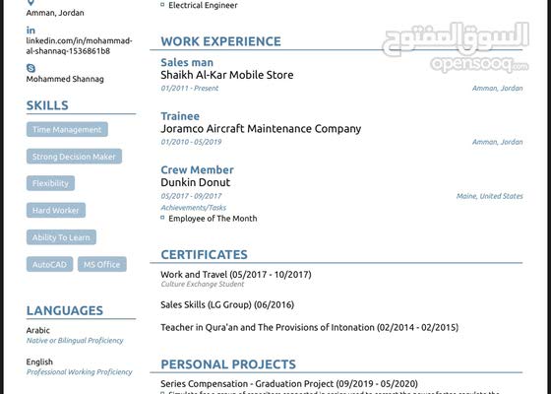Select Joramco Aircraft Maintenance Company text
The width and height of the screenshot is (551, 394).
pyautogui.click(x=261, y=129)
